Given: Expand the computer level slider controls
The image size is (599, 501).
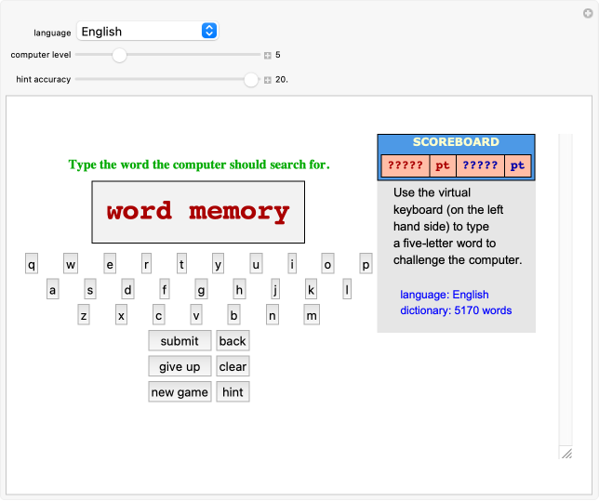Looking at the screenshot, I should [x=267, y=55].
